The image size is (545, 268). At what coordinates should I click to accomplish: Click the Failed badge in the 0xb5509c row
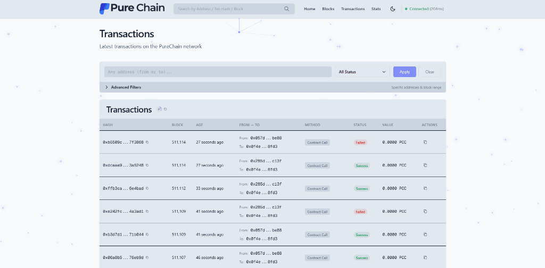click(360, 143)
